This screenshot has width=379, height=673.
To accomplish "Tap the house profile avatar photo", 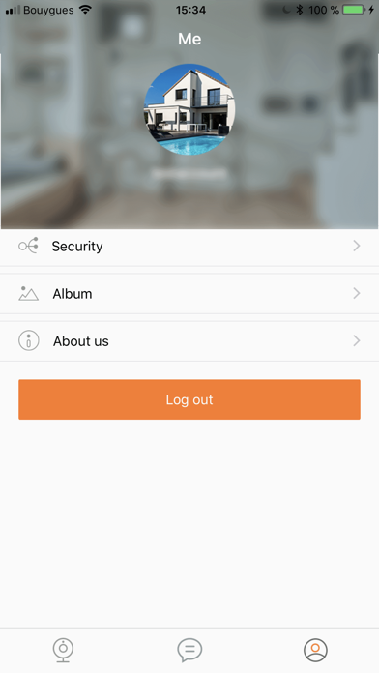I will [189, 109].
